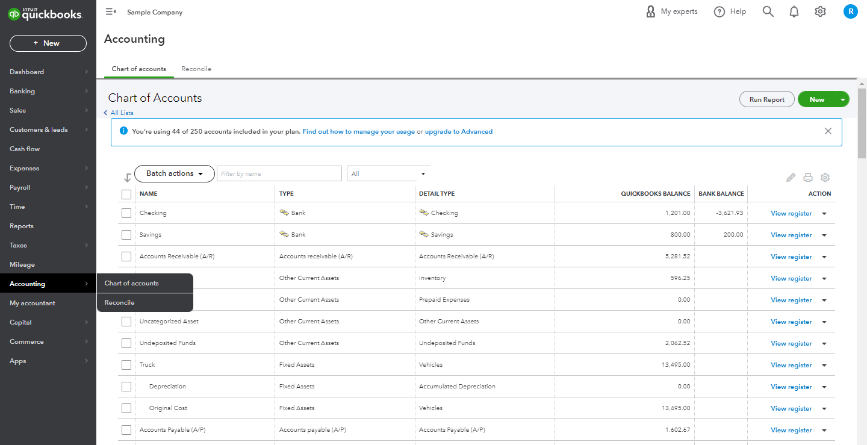The image size is (867, 445).
Task: Tick the select-all header checkbox
Action: (x=126, y=194)
